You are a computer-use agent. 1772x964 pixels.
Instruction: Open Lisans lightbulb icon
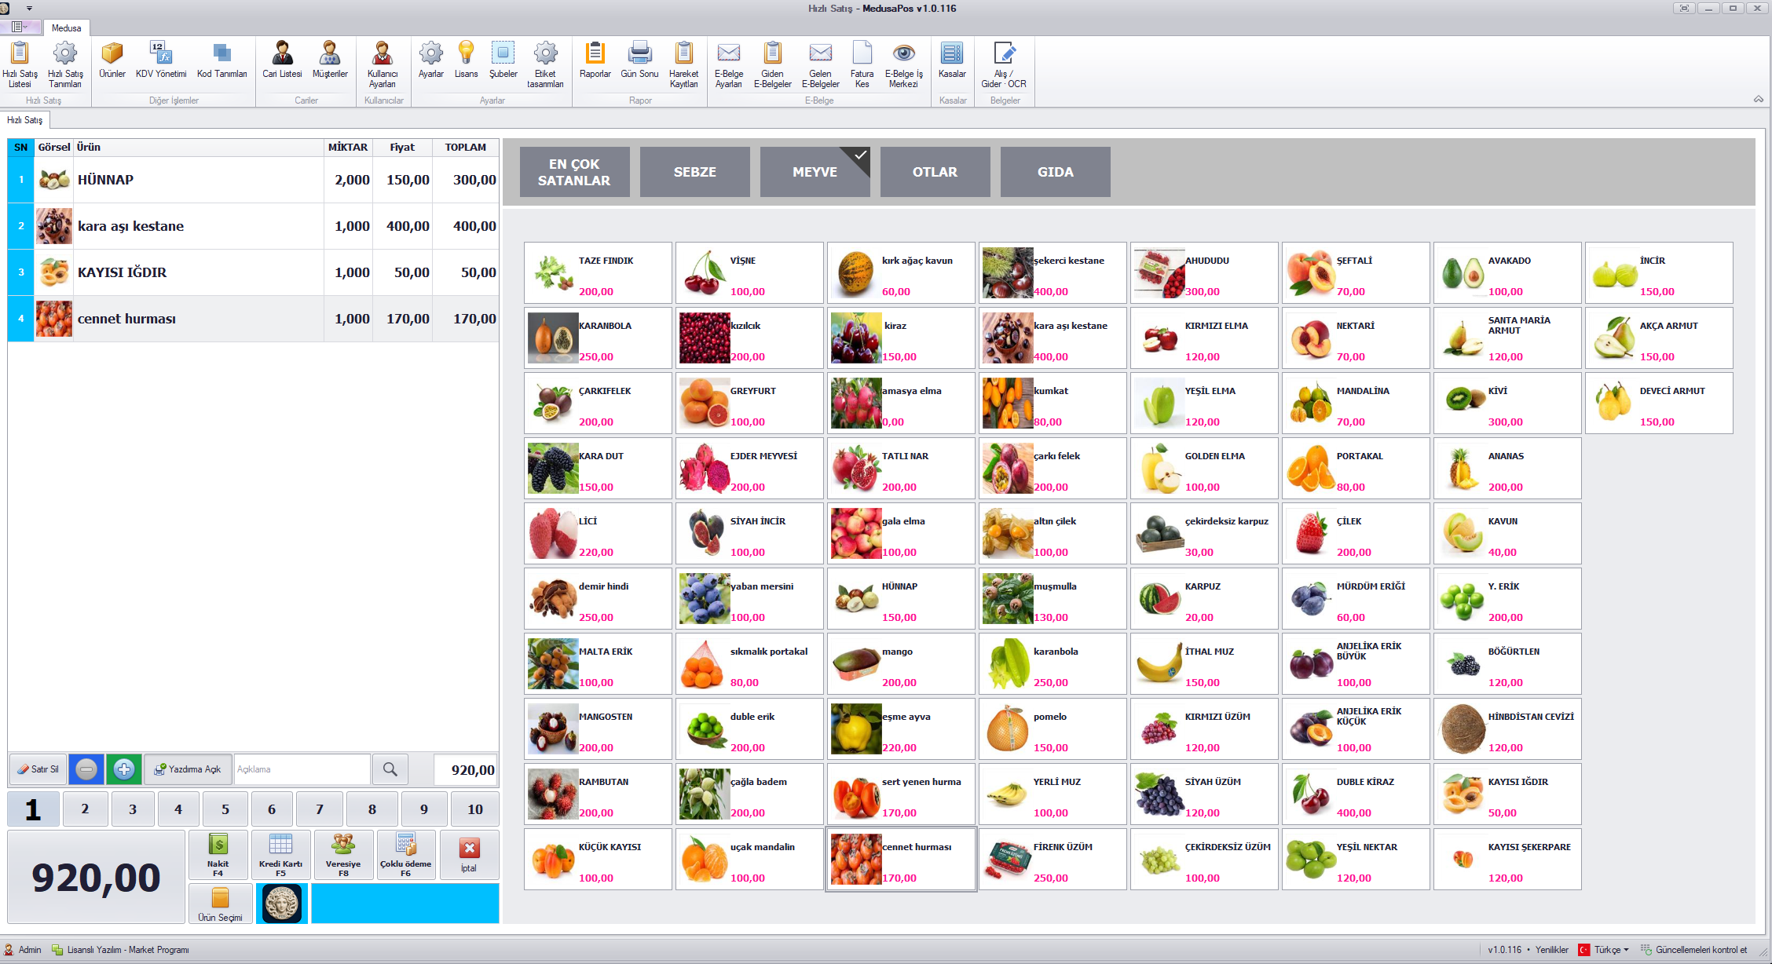466,60
